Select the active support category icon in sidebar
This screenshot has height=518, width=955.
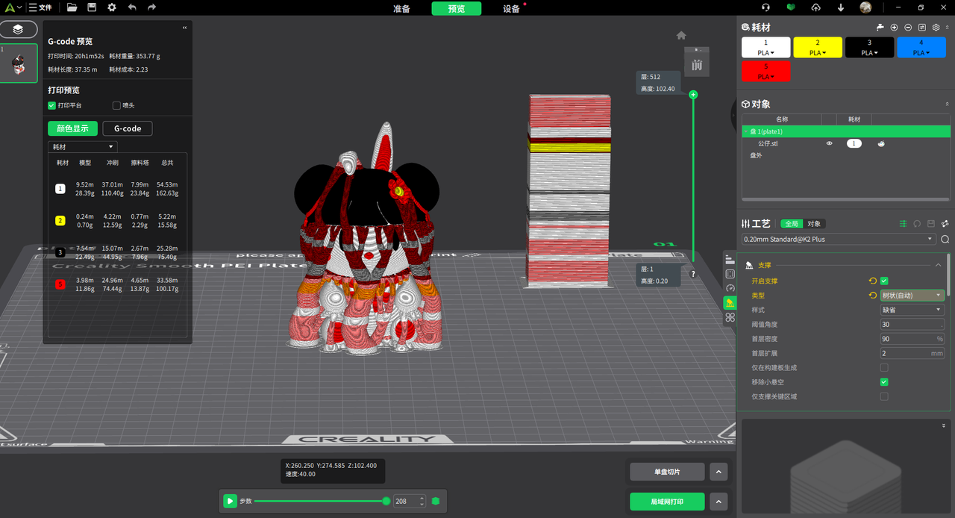pos(730,303)
